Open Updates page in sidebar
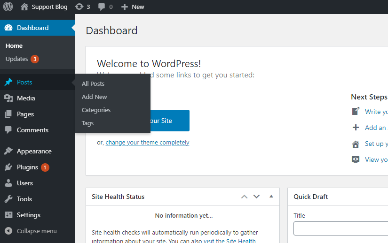 (x=17, y=59)
